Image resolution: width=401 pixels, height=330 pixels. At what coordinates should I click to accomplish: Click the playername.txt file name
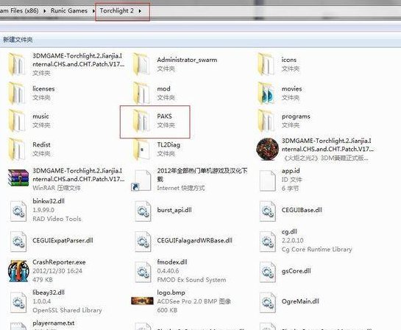(x=54, y=323)
